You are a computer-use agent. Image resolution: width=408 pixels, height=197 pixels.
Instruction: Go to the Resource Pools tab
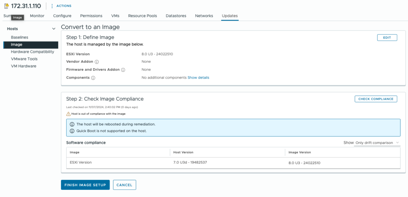143,16
